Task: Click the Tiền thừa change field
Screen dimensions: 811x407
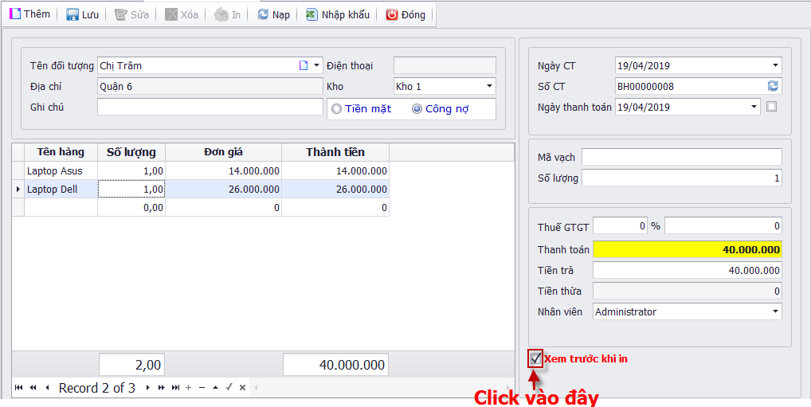Action: pos(688,292)
